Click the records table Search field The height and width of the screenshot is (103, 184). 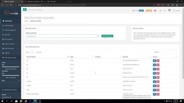coord(168,52)
